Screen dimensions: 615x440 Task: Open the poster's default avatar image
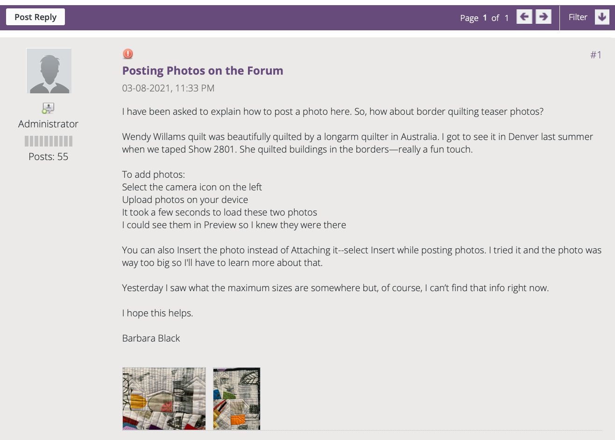click(49, 71)
